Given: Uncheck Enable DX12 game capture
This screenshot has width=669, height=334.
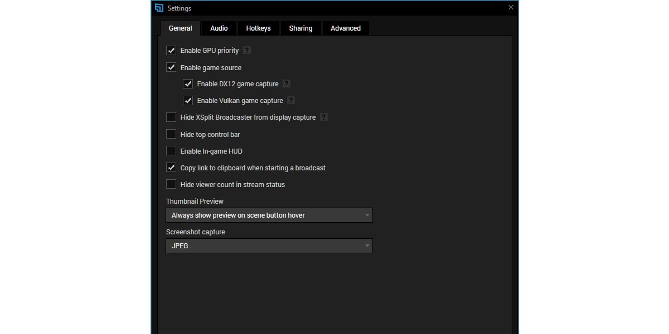Looking at the screenshot, I should tap(188, 84).
